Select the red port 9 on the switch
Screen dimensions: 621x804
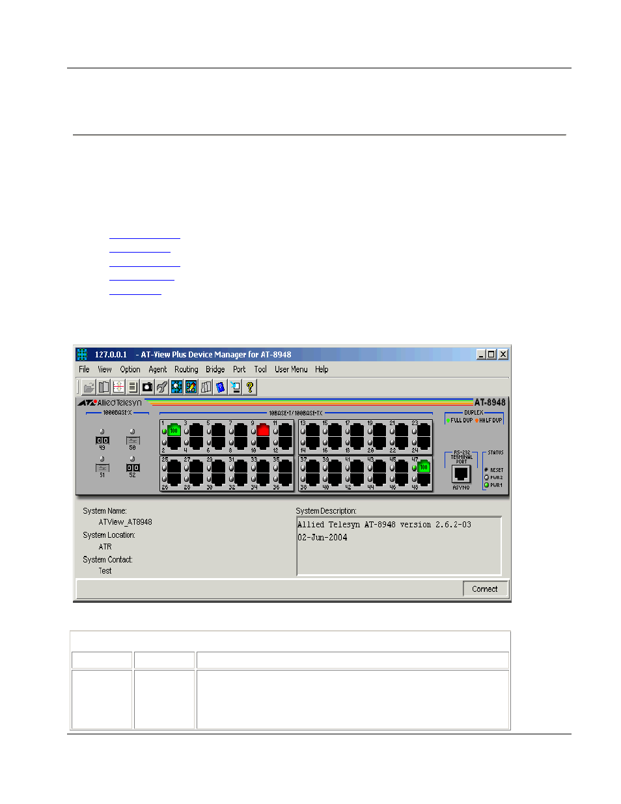point(263,430)
